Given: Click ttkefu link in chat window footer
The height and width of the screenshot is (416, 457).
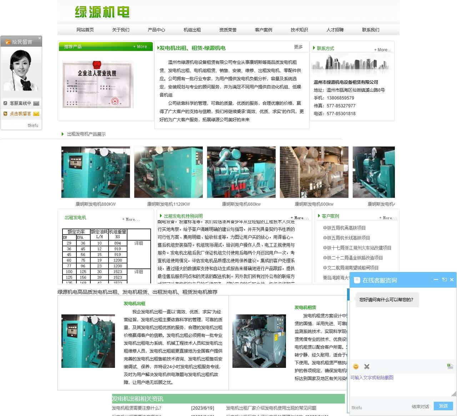Looking at the screenshot, I should [357, 407].
